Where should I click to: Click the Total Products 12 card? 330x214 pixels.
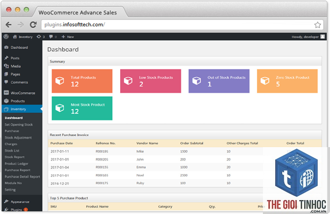[82, 81]
